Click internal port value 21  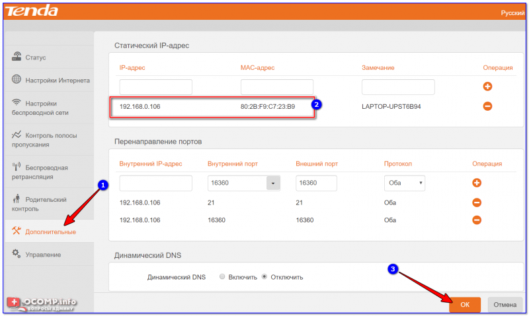pyautogui.click(x=211, y=203)
